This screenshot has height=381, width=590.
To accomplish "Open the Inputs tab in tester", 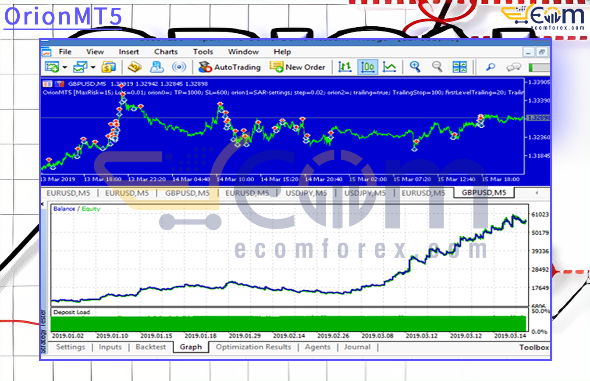I will (x=110, y=347).
